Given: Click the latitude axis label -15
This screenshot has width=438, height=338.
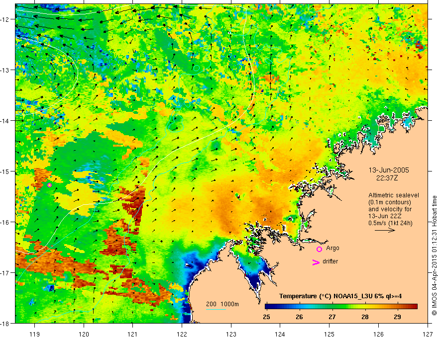Looking at the screenshot, I should pyautogui.click(x=5, y=171).
